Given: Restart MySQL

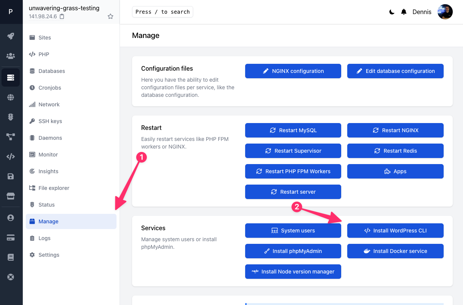Looking at the screenshot, I should pos(293,130).
